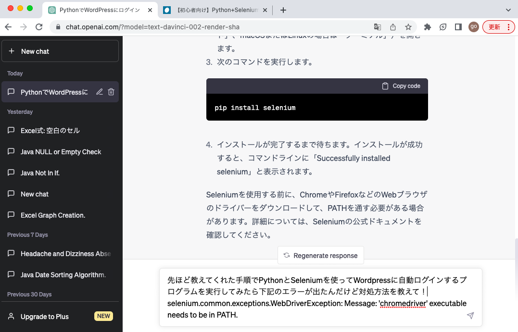Toggle the bookmark star for this page
518x332 pixels.
[408, 27]
